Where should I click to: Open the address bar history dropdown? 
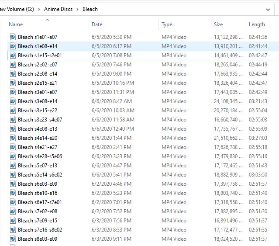[x=268, y=10]
